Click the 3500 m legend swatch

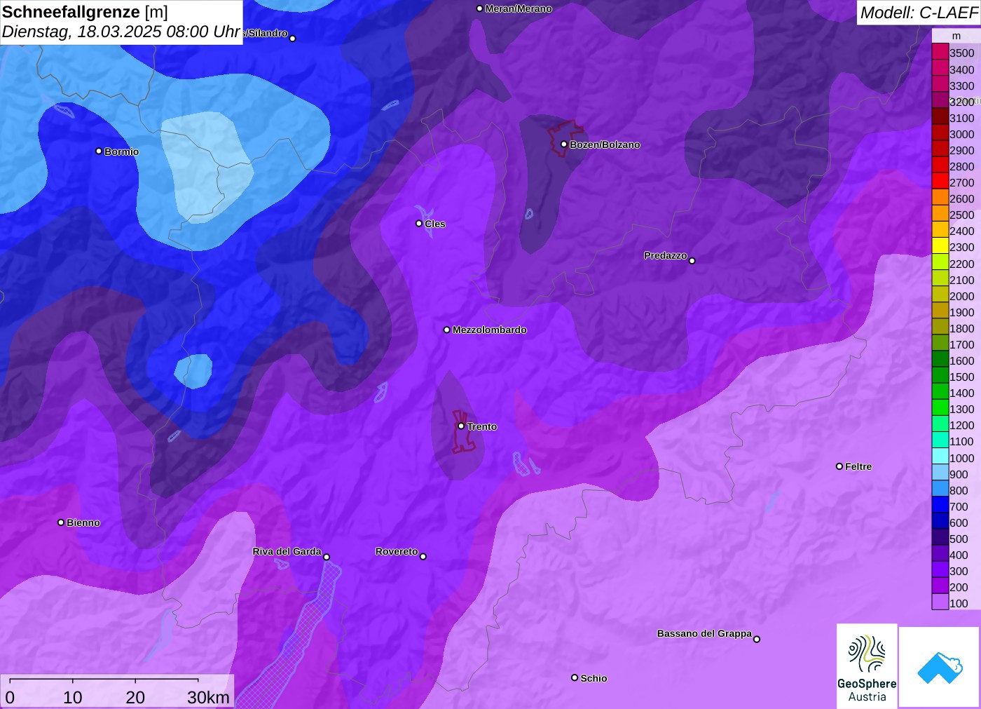point(940,52)
